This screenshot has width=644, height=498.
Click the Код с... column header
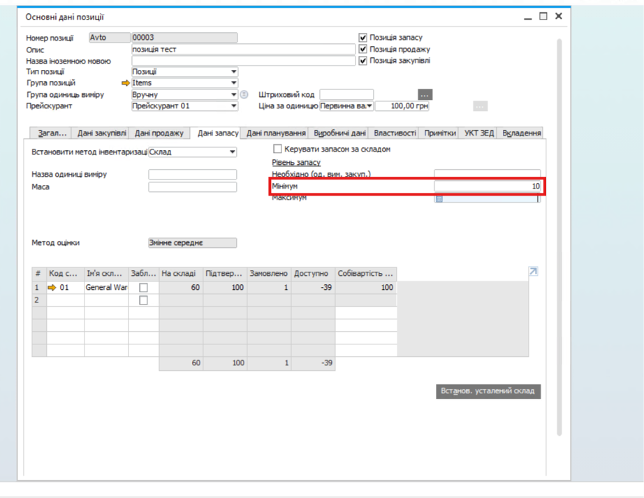click(65, 273)
